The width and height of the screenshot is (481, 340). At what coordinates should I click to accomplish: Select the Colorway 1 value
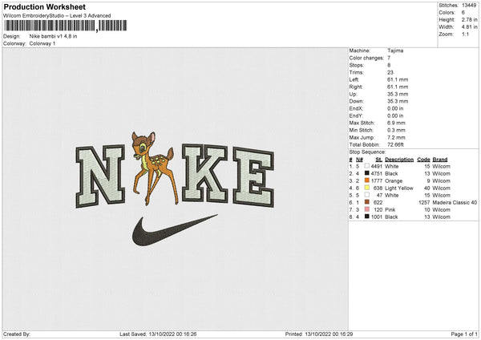[42, 43]
